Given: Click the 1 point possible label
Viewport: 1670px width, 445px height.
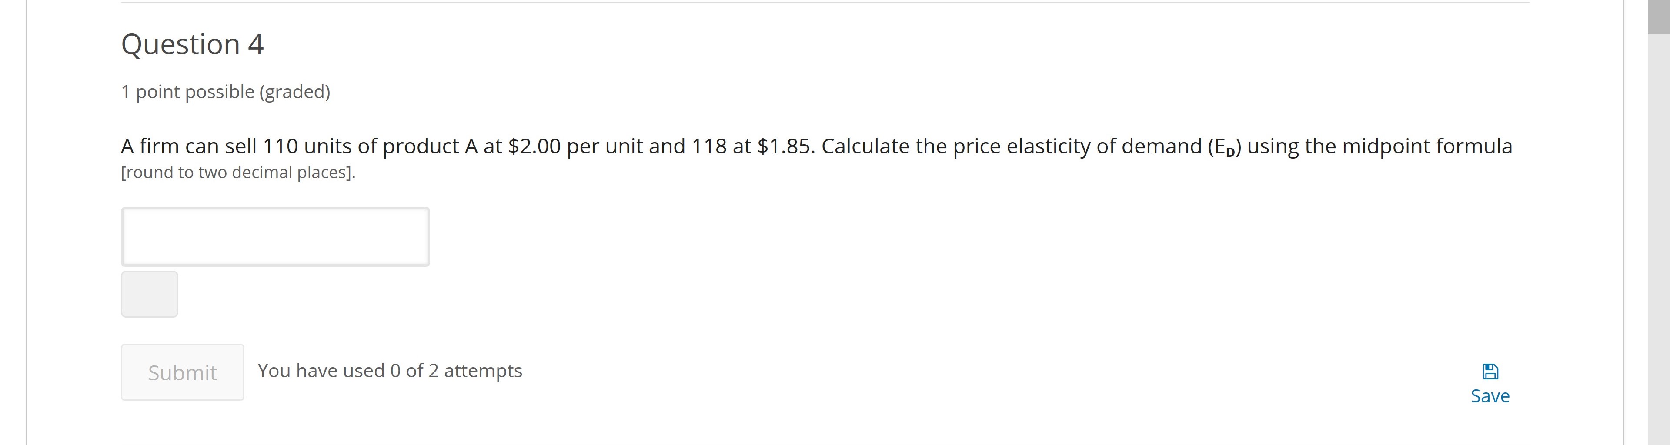Looking at the screenshot, I should pyautogui.click(x=226, y=91).
